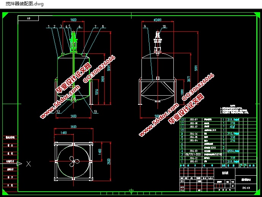This screenshot has height=197, width=262.
Task: Select the φ2400 diameter dimension text
Action: point(157,20)
